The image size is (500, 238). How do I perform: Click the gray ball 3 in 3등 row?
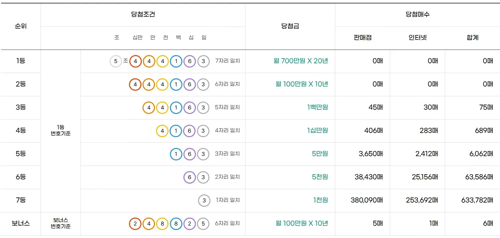coord(203,108)
